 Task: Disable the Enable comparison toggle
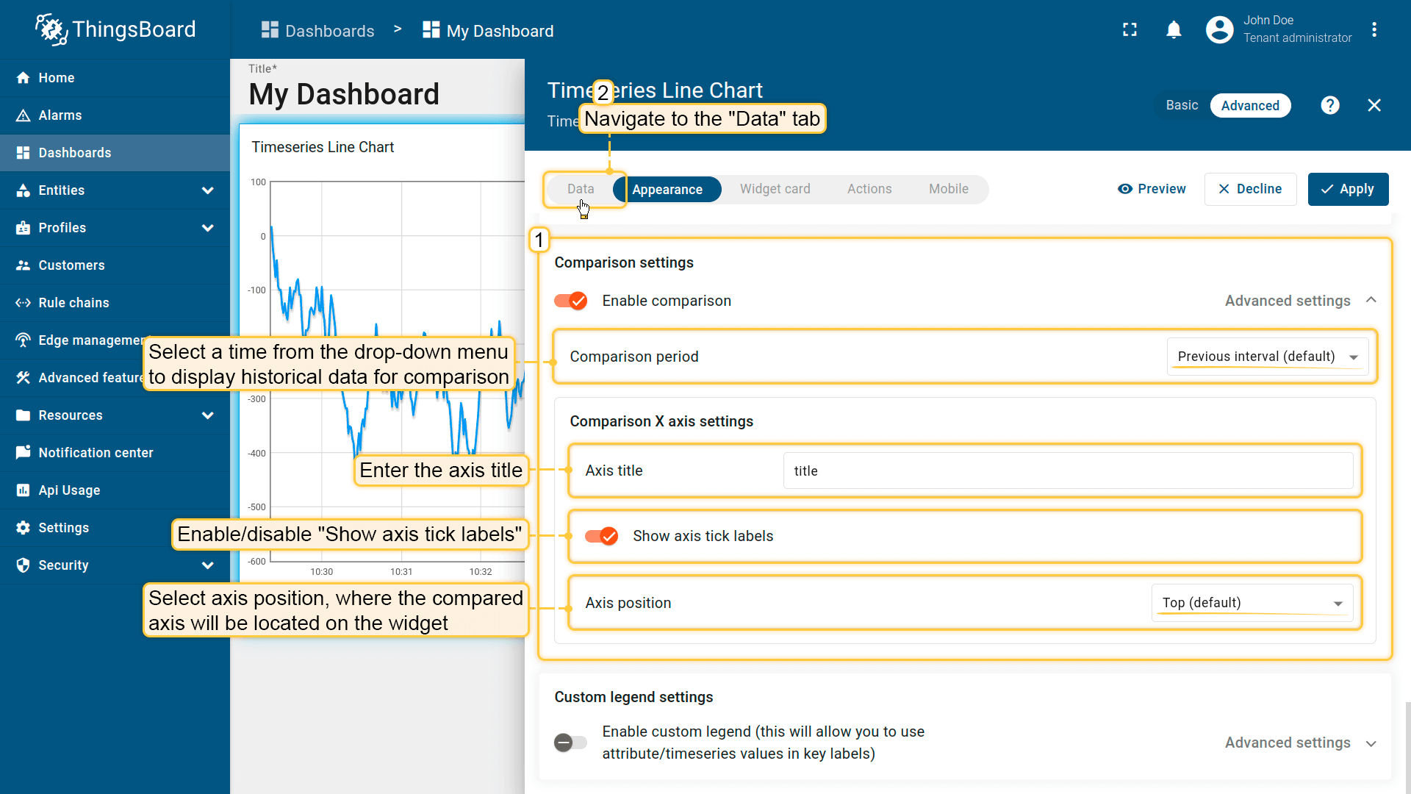pyautogui.click(x=571, y=301)
